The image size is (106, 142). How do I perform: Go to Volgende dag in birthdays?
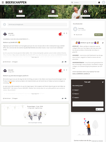point(39,108)
